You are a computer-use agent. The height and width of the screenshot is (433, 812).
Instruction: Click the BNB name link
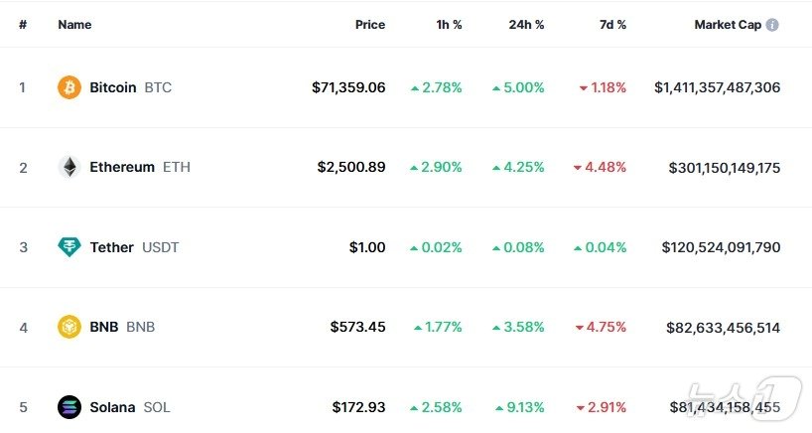[x=103, y=327]
